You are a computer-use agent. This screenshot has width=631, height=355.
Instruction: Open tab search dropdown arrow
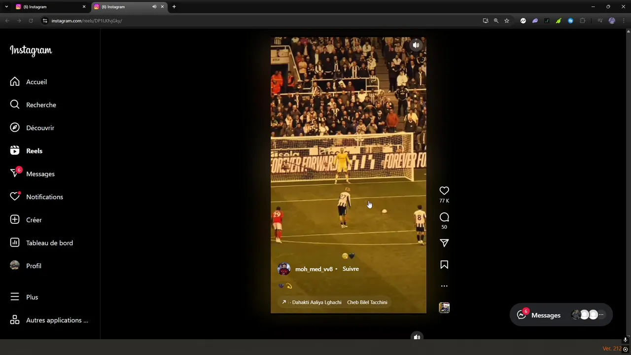tap(6, 7)
